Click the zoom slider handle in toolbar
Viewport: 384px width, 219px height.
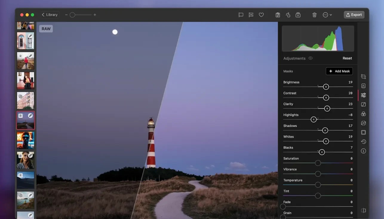click(72, 15)
